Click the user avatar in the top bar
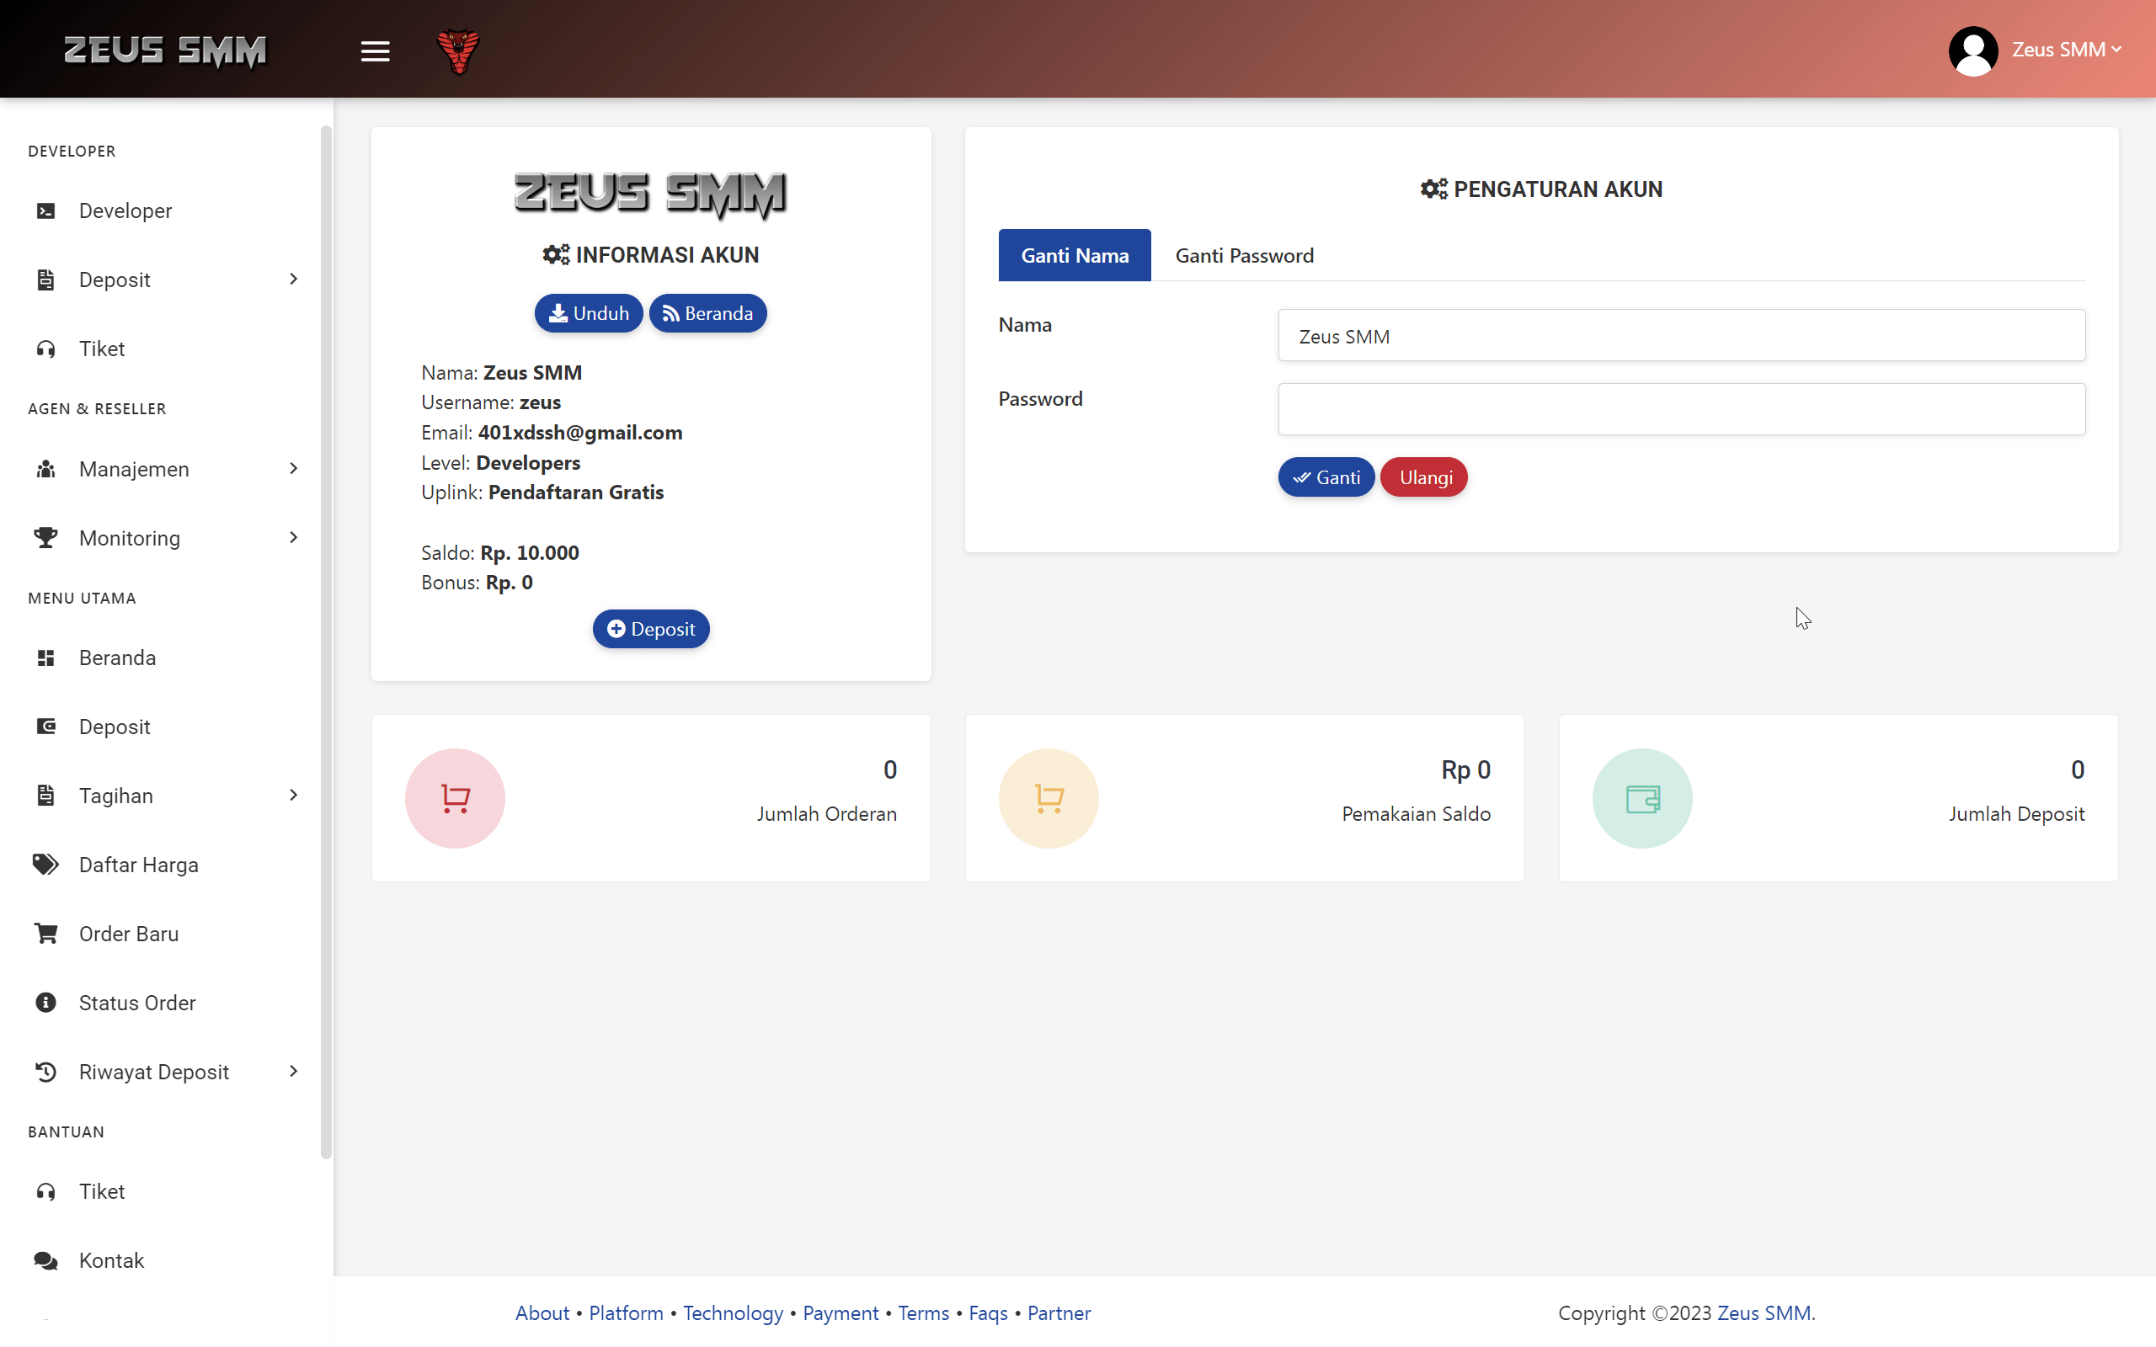The image size is (2156, 1347). pos(1972,51)
